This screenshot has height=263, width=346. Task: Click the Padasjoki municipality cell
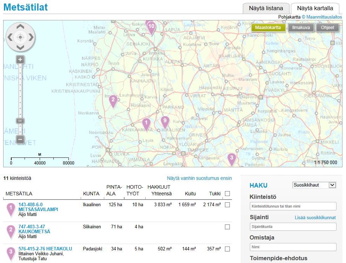(92, 249)
